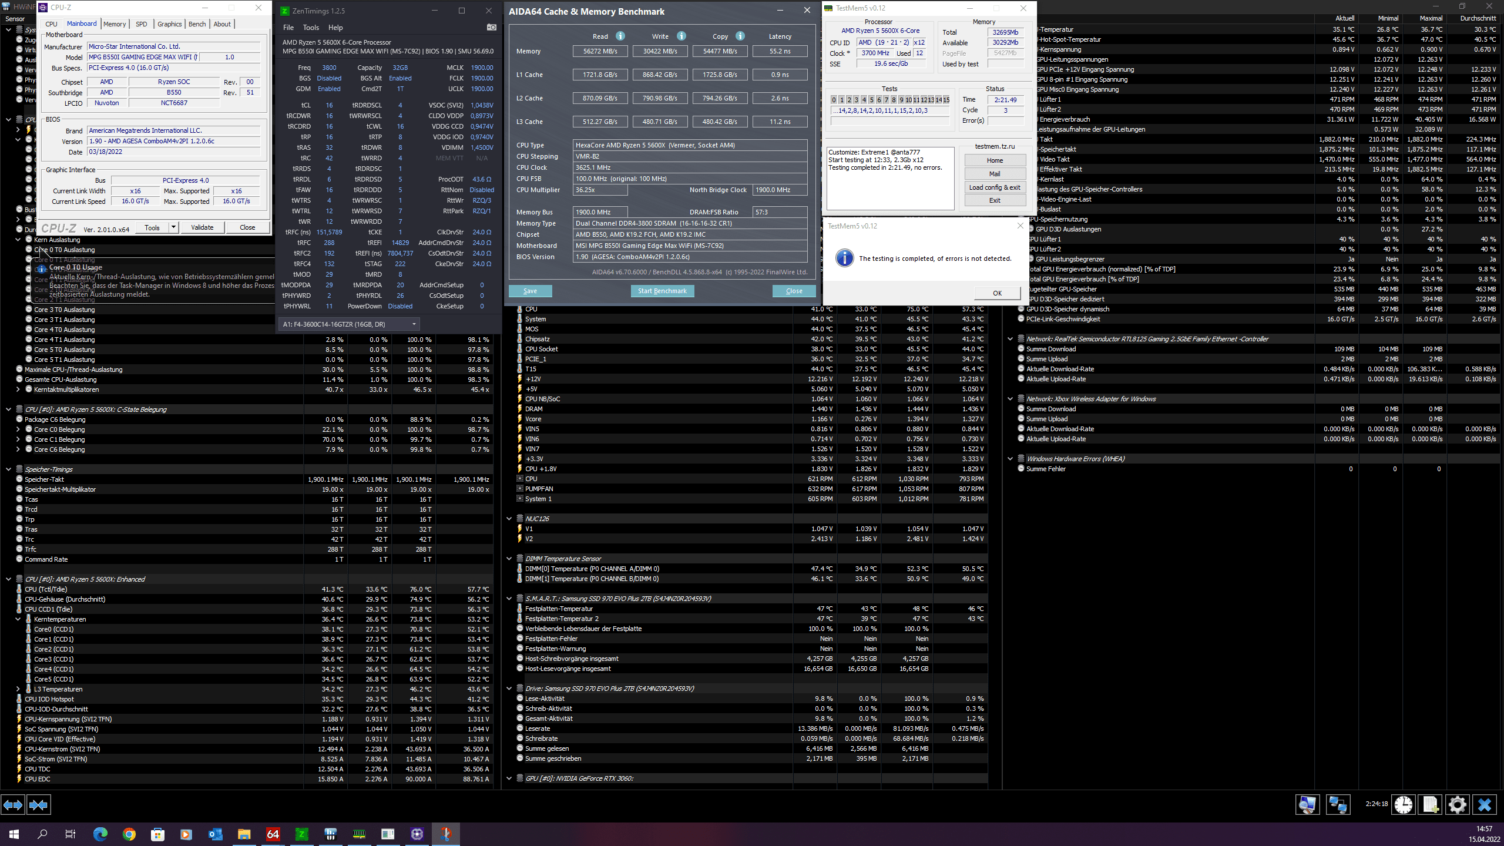Click AIDA64 Read info icon

tap(620, 36)
